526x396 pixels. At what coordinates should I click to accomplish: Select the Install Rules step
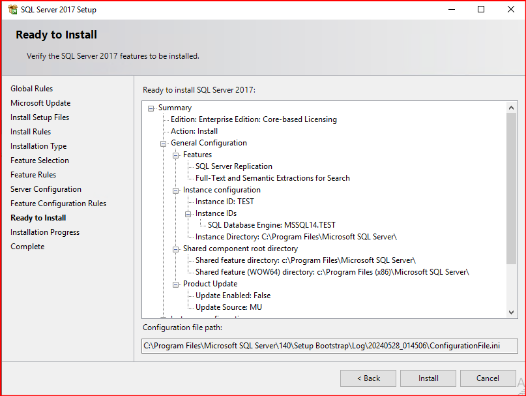click(31, 132)
